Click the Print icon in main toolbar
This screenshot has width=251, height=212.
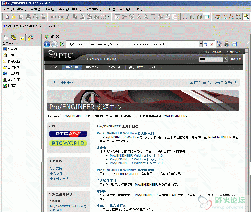click(29, 17)
